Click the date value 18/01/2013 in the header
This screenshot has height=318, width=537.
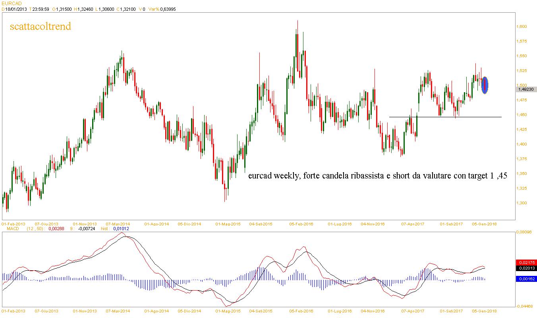point(16,9)
